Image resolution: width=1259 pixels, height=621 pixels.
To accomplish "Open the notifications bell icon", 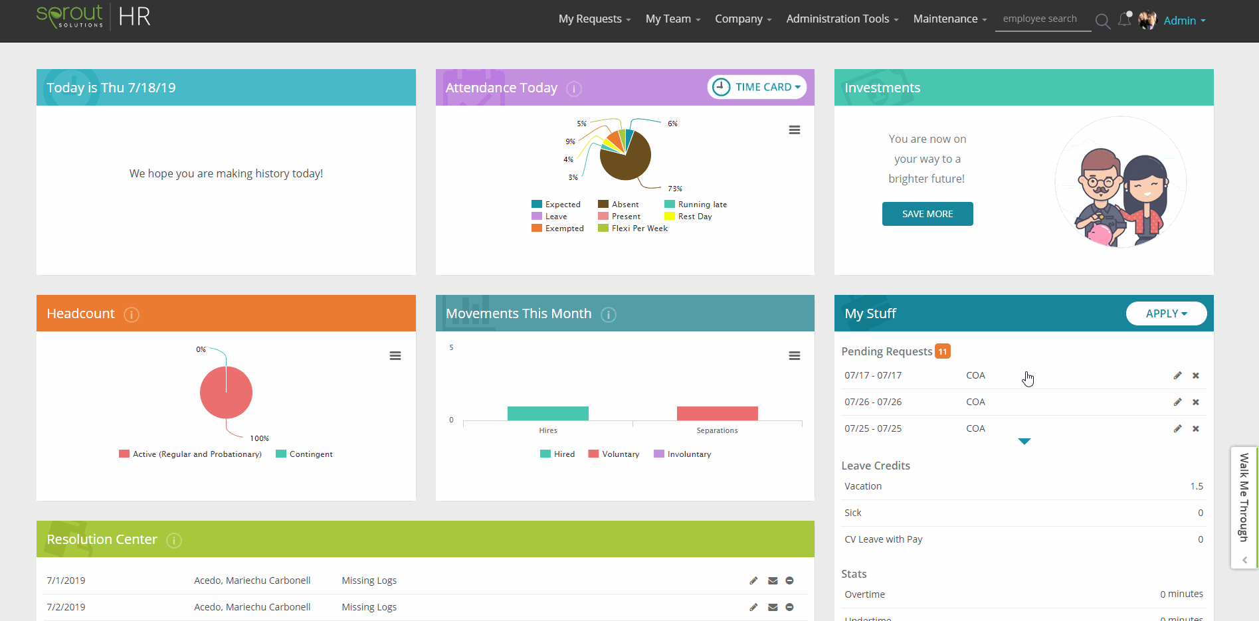I will coord(1125,19).
